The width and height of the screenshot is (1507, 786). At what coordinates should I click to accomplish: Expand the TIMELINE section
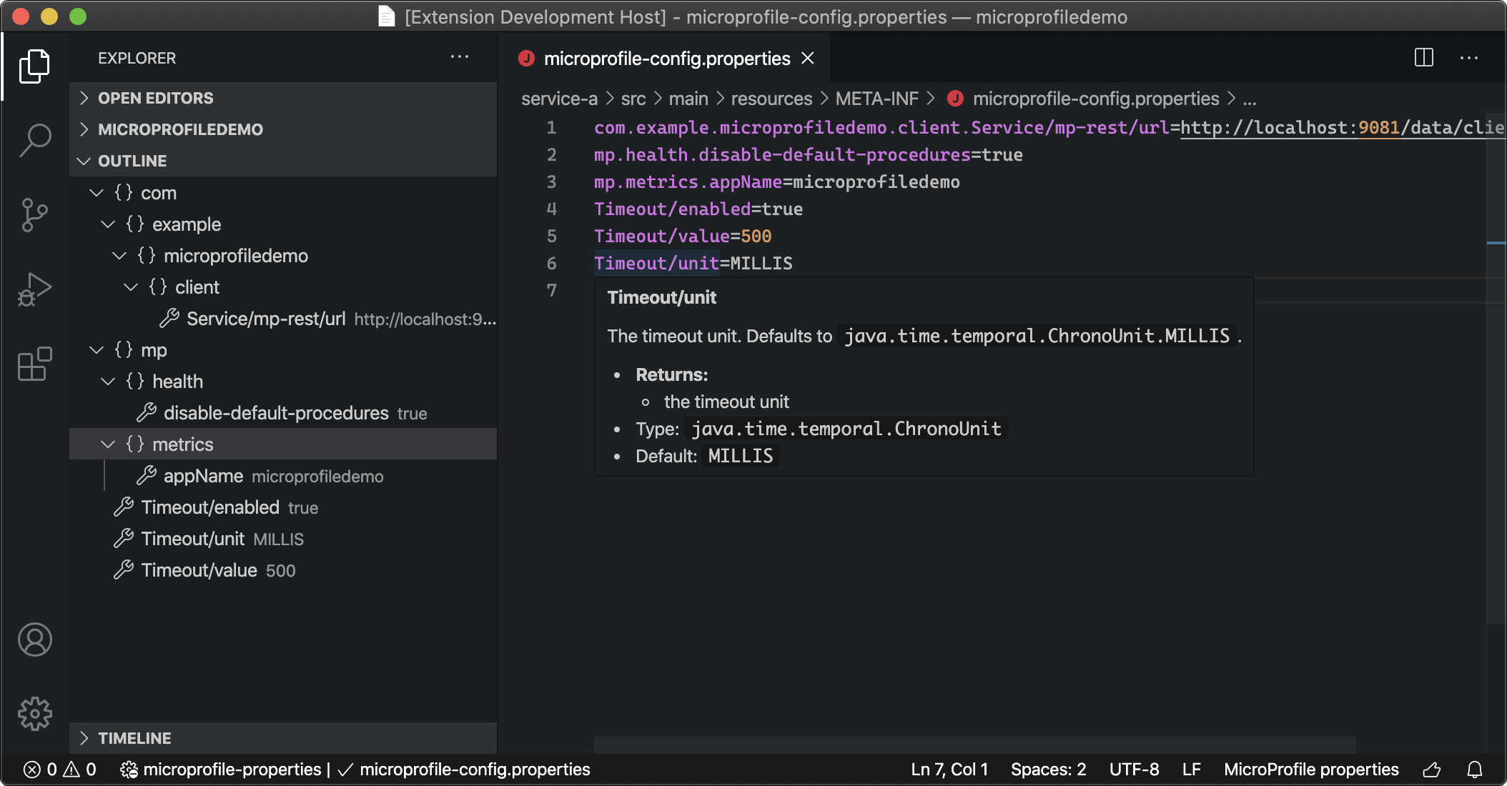click(x=134, y=738)
